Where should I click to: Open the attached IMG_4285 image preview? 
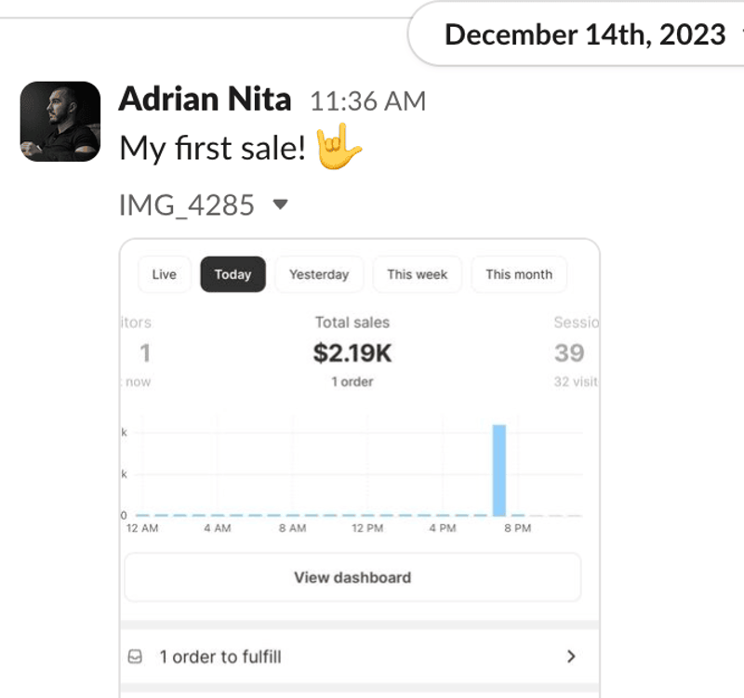click(x=360, y=468)
